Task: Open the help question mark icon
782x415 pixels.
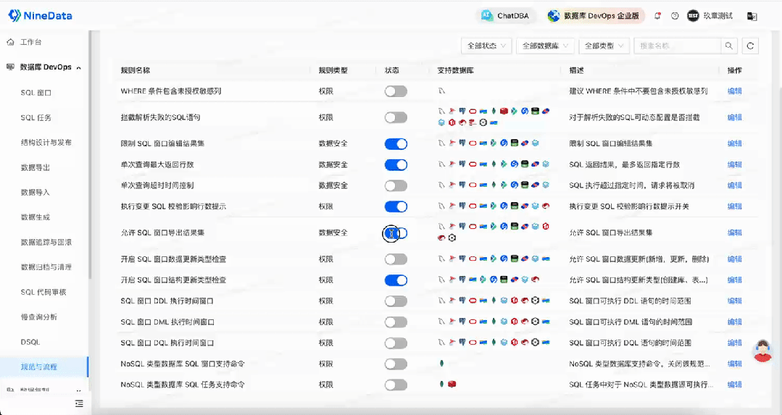Action: pos(675,16)
